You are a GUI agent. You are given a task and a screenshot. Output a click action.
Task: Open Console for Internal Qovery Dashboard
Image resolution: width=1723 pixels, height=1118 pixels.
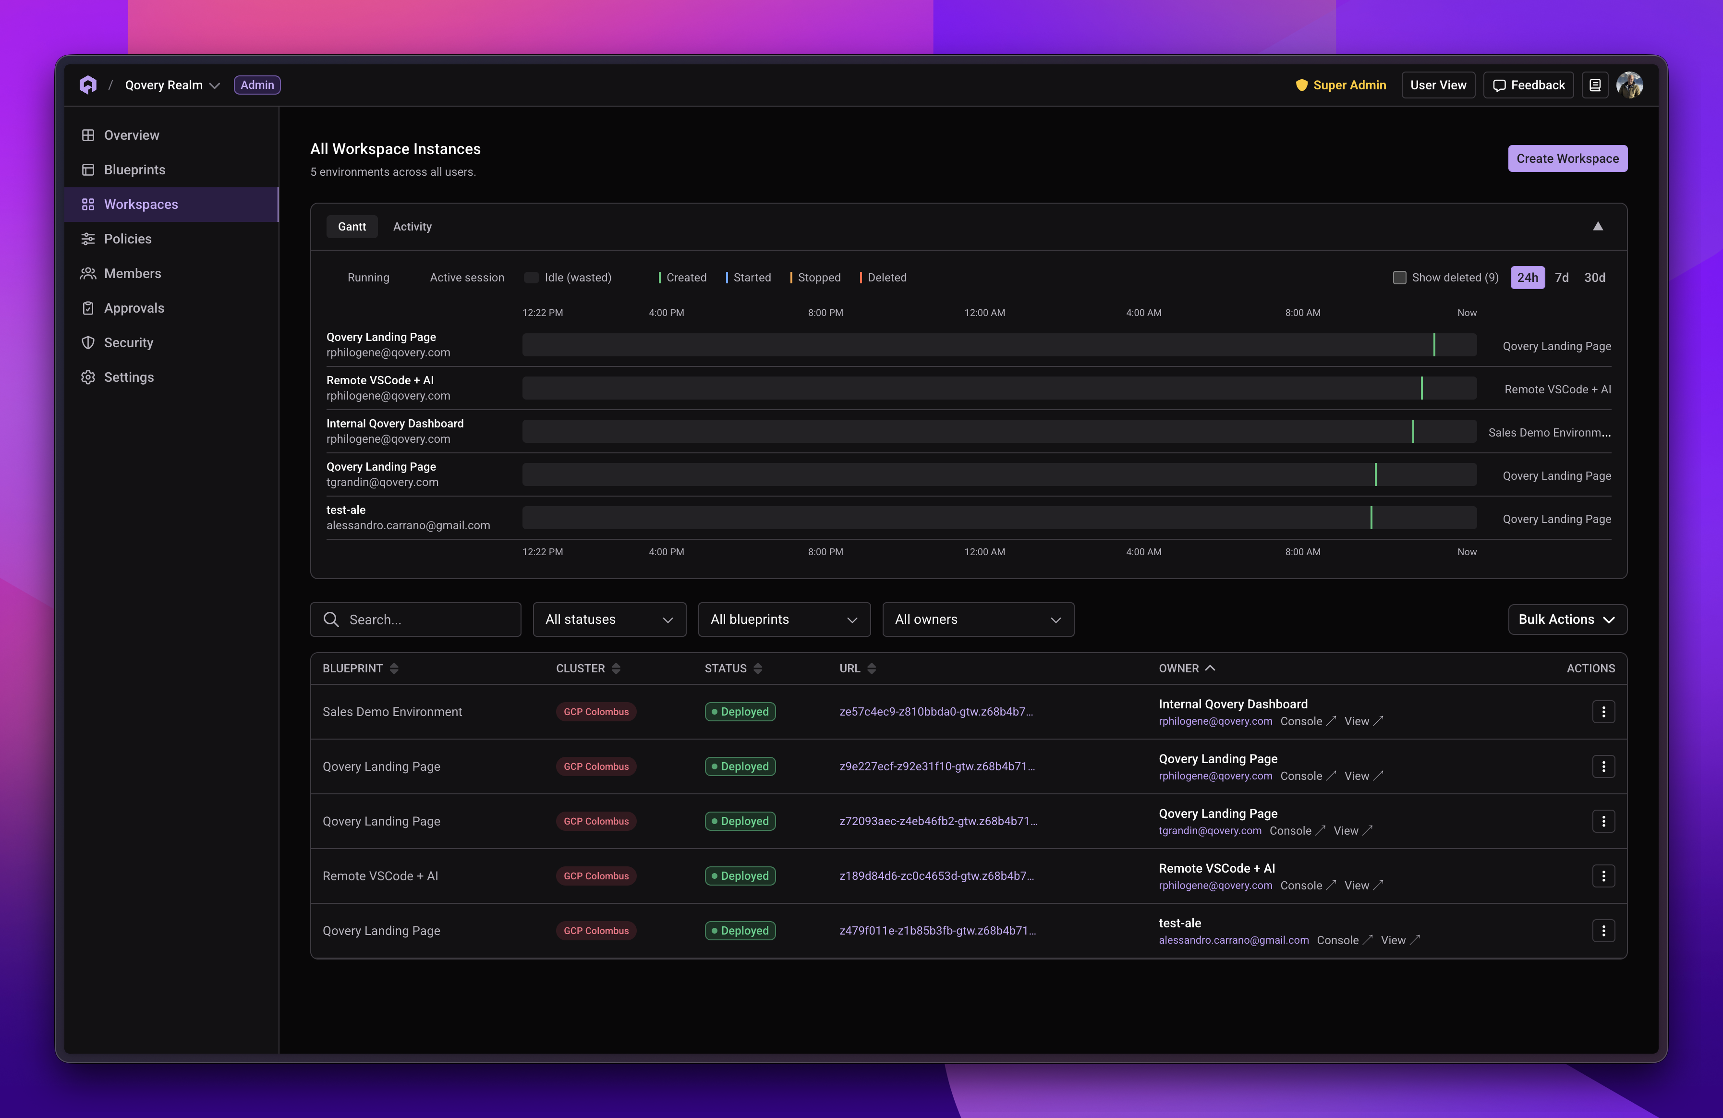click(x=1308, y=721)
